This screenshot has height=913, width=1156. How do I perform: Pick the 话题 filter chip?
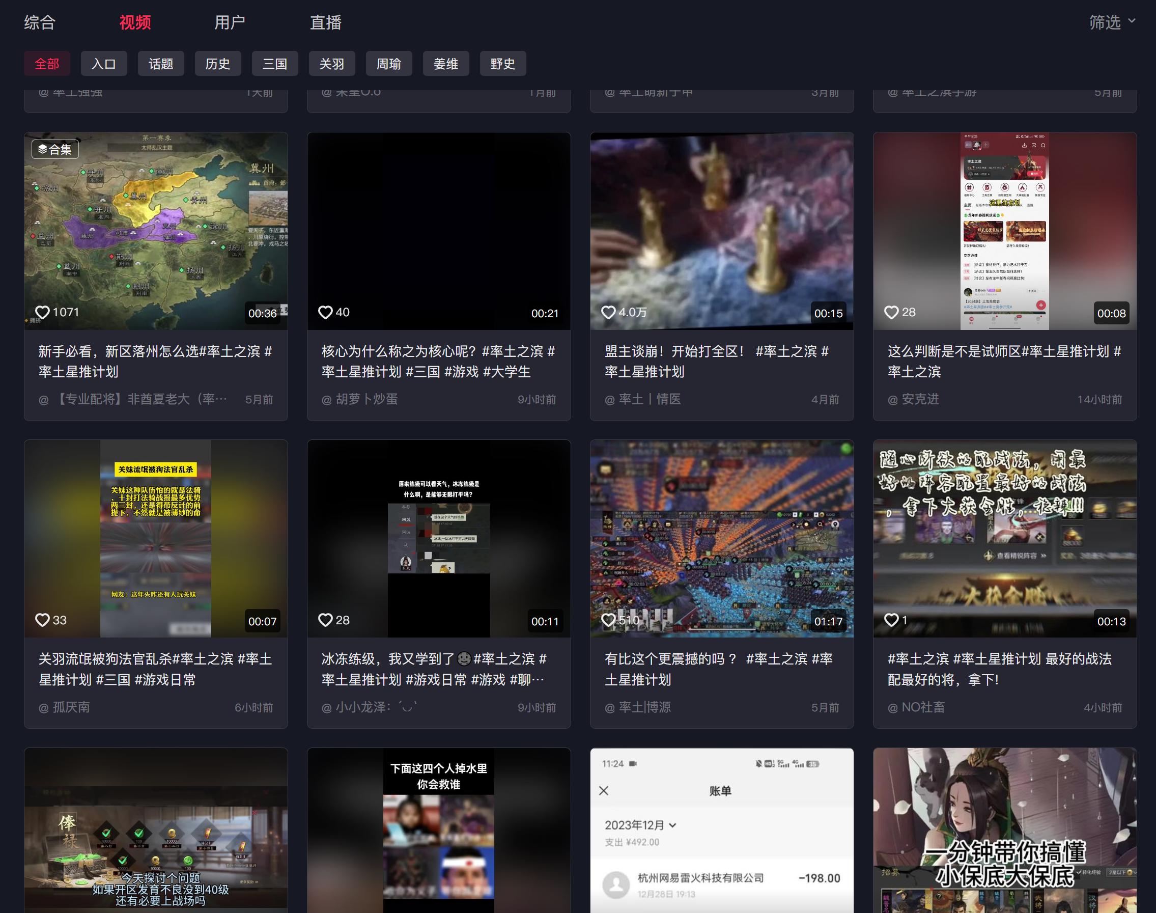click(x=161, y=64)
